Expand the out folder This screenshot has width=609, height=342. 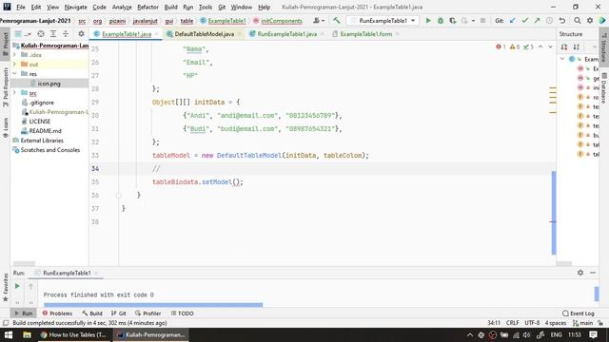tap(15, 64)
